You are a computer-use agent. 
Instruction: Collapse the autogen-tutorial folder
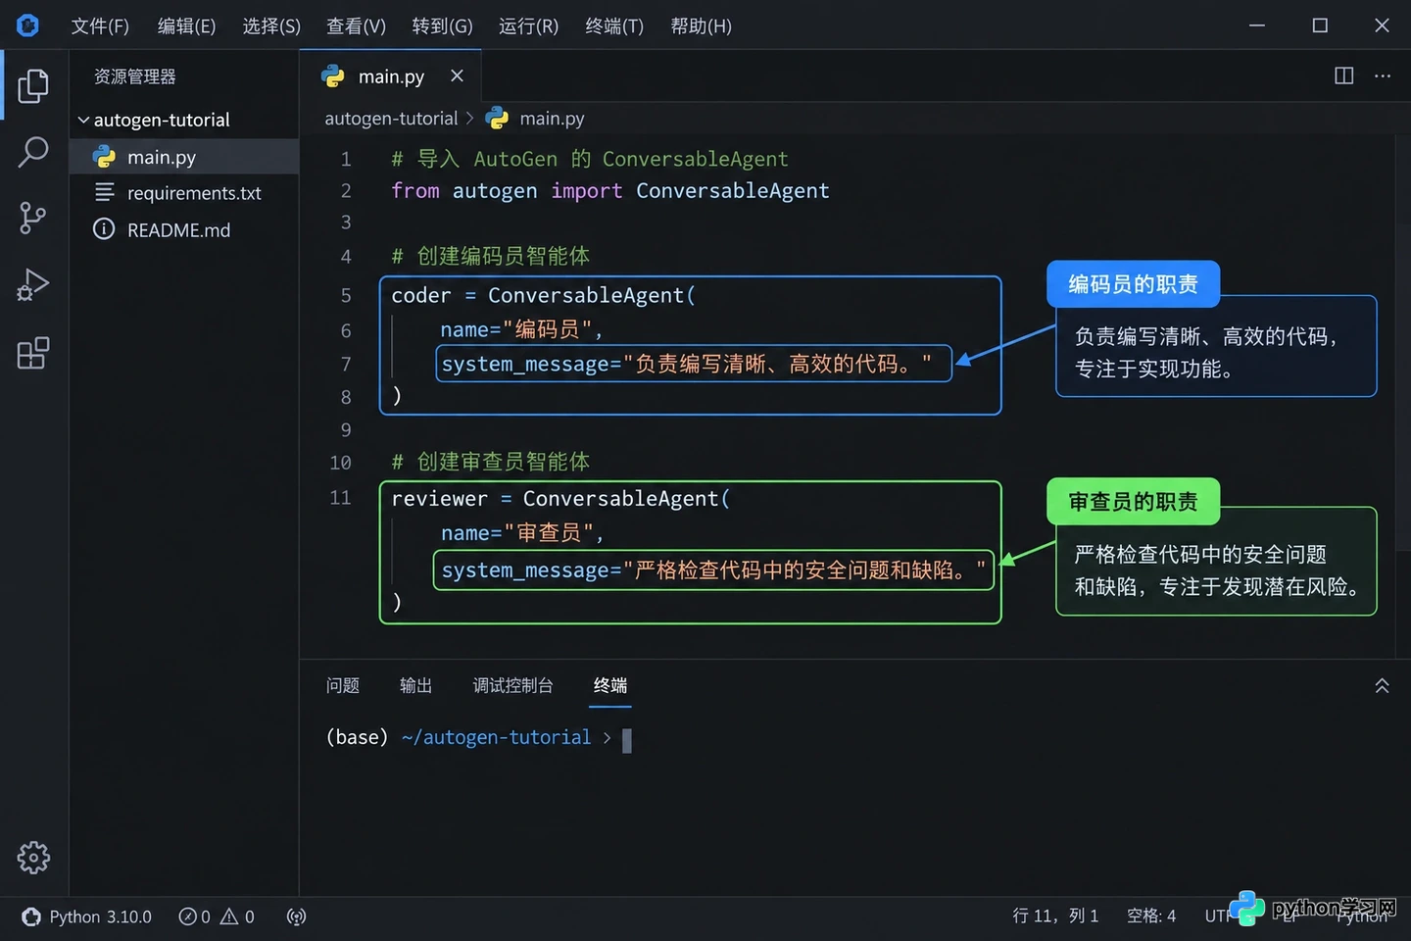(x=184, y=120)
